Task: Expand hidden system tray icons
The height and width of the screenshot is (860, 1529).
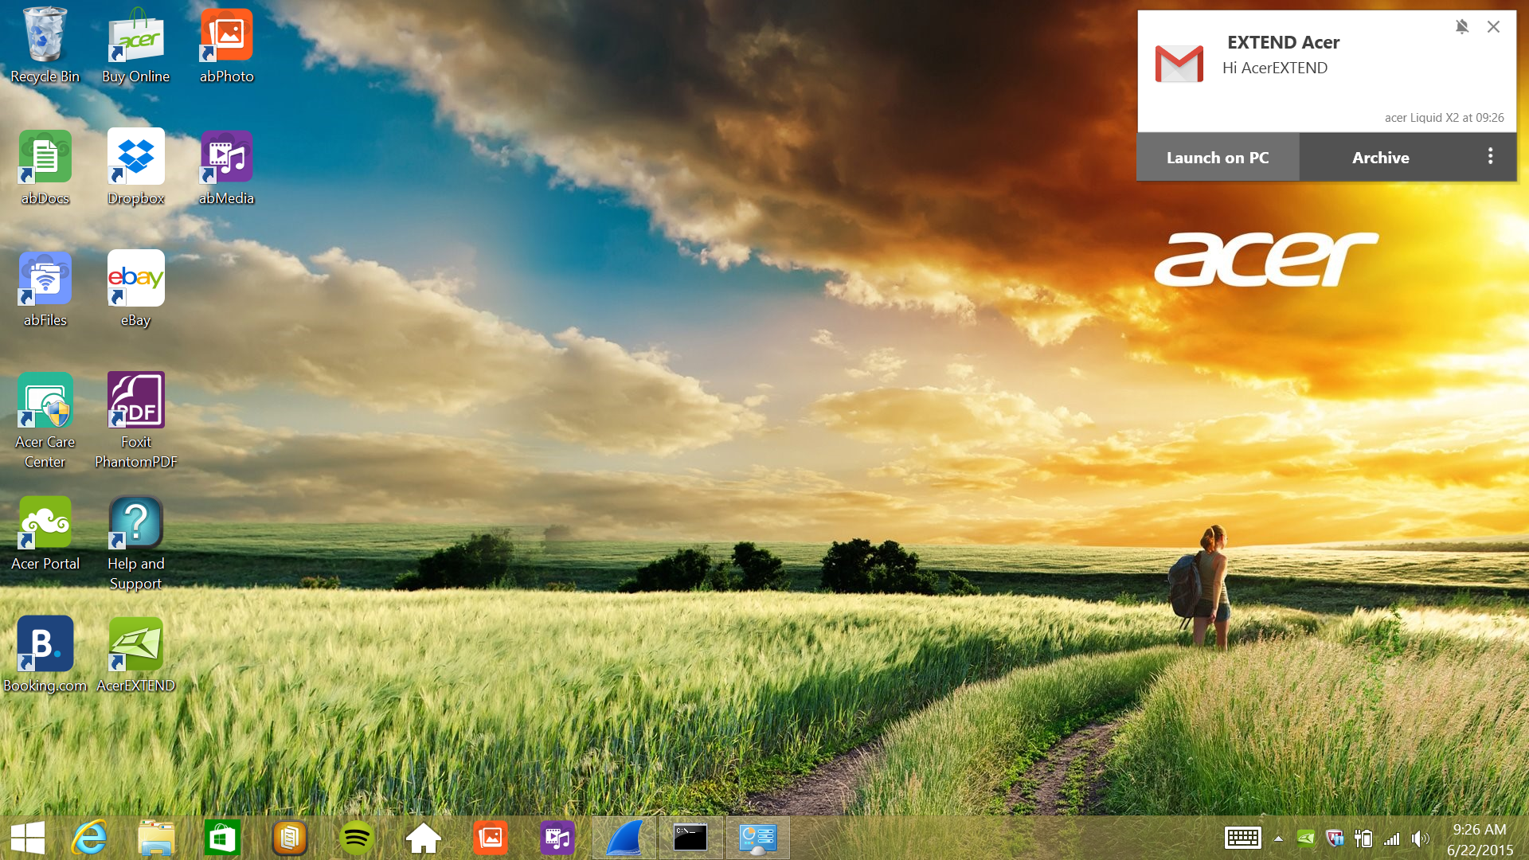Action: 1278,838
